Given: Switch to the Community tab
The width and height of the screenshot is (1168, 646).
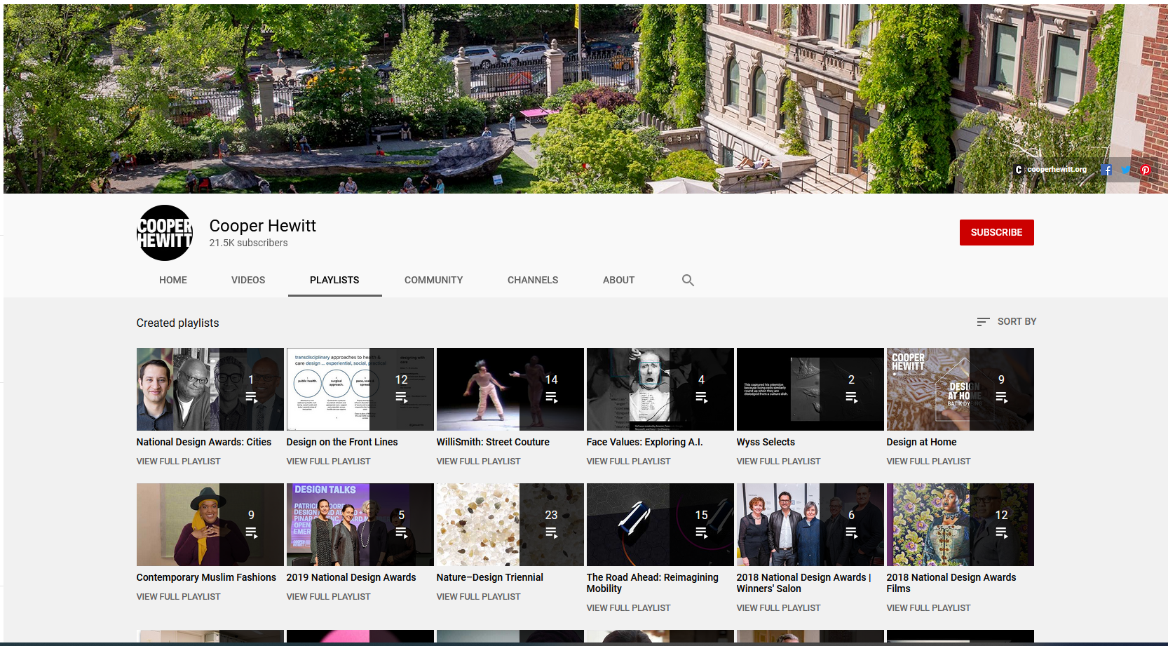Looking at the screenshot, I should [433, 280].
